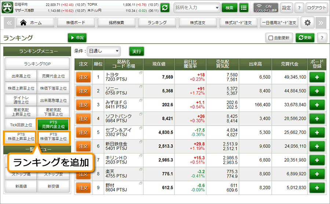Screen dimensions: 330x204
Task: Click 注文 button for トヨタ
Action: 83,77
